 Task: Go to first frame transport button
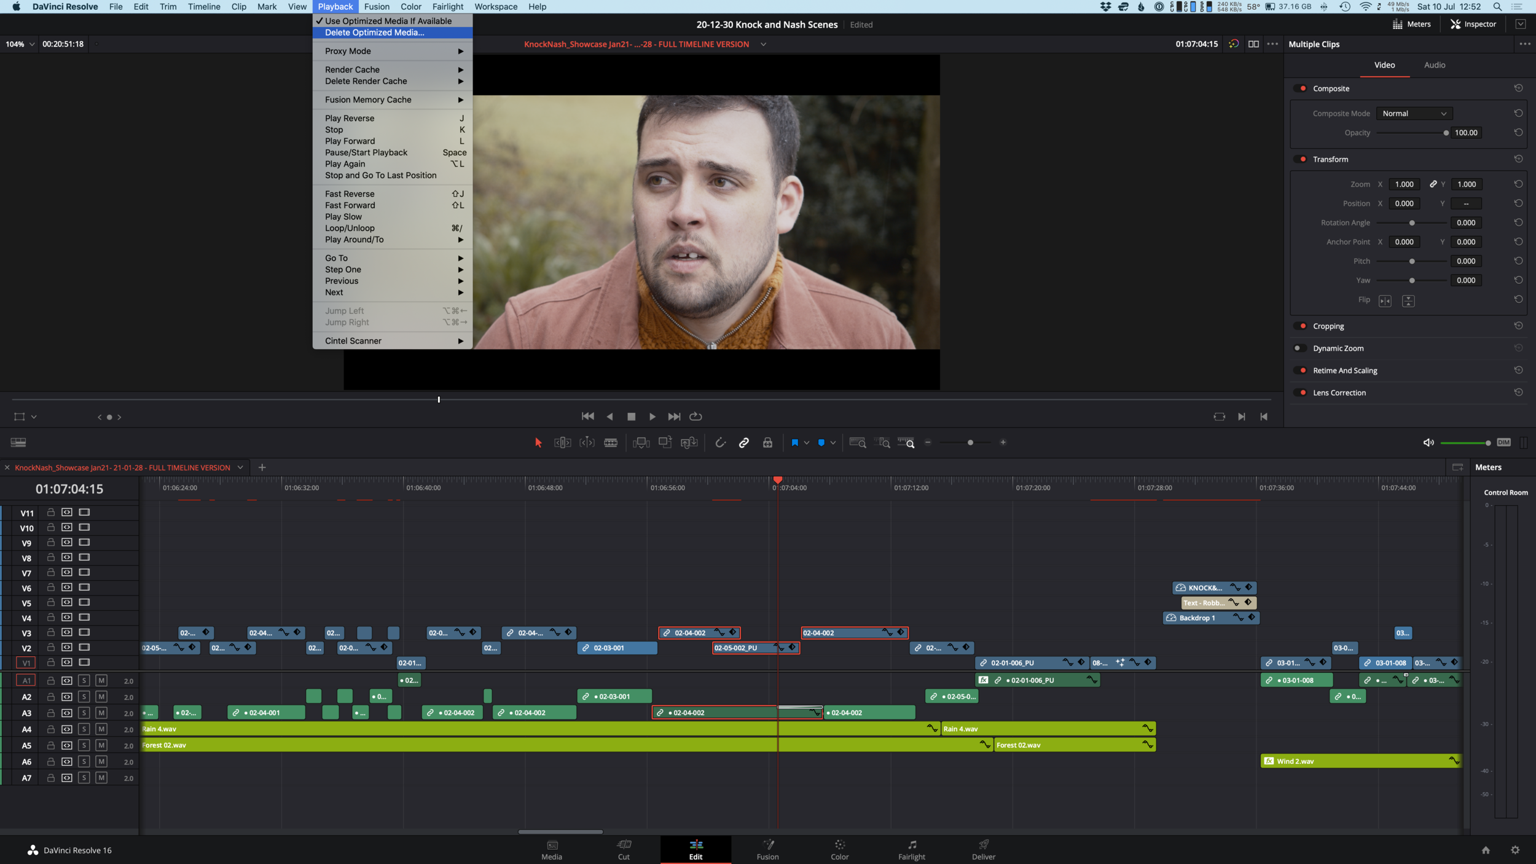point(587,417)
